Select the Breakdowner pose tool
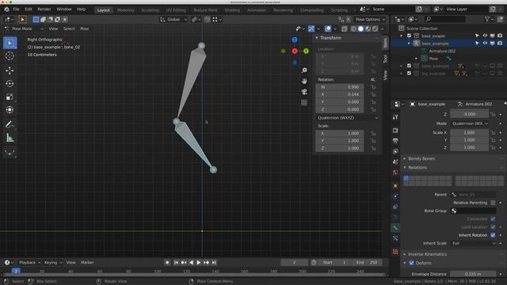This screenshot has height=285, width=507. click(10, 153)
